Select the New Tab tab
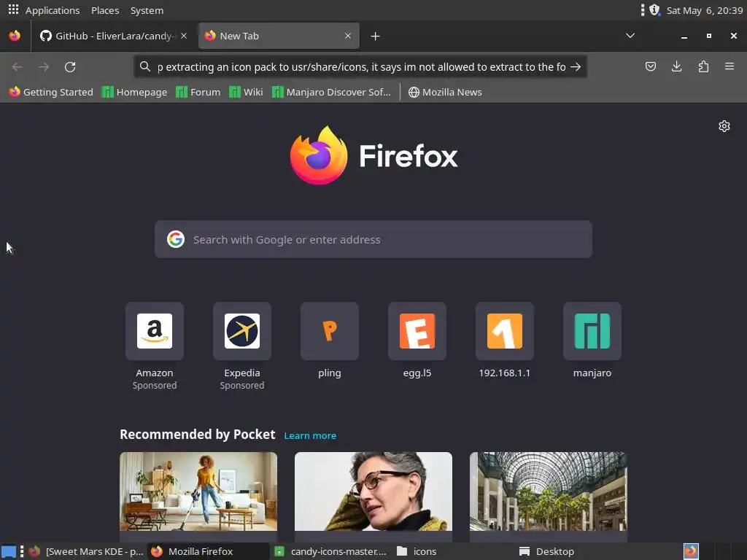The height and width of the screenshot is (560, 747). tap(279, 36)
